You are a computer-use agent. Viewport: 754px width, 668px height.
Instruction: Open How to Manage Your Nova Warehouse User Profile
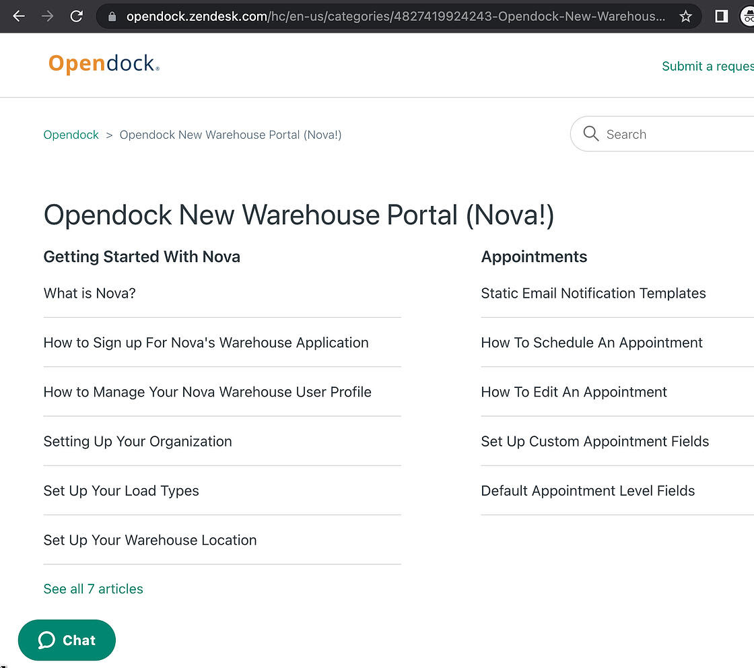coord(207,393)
